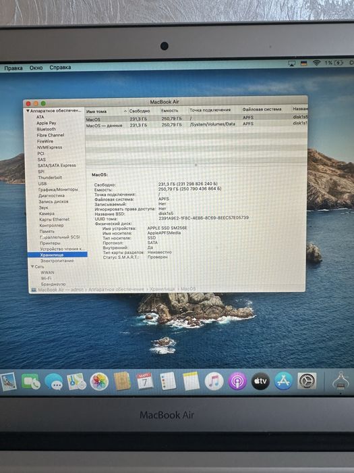Screen dimensions: 354x473
Task: Click the UUID тома value text
Action: [204, 218]
